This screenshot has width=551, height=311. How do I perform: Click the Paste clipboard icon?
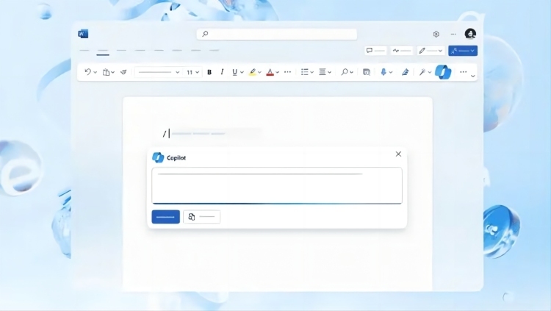pos(106,72)
